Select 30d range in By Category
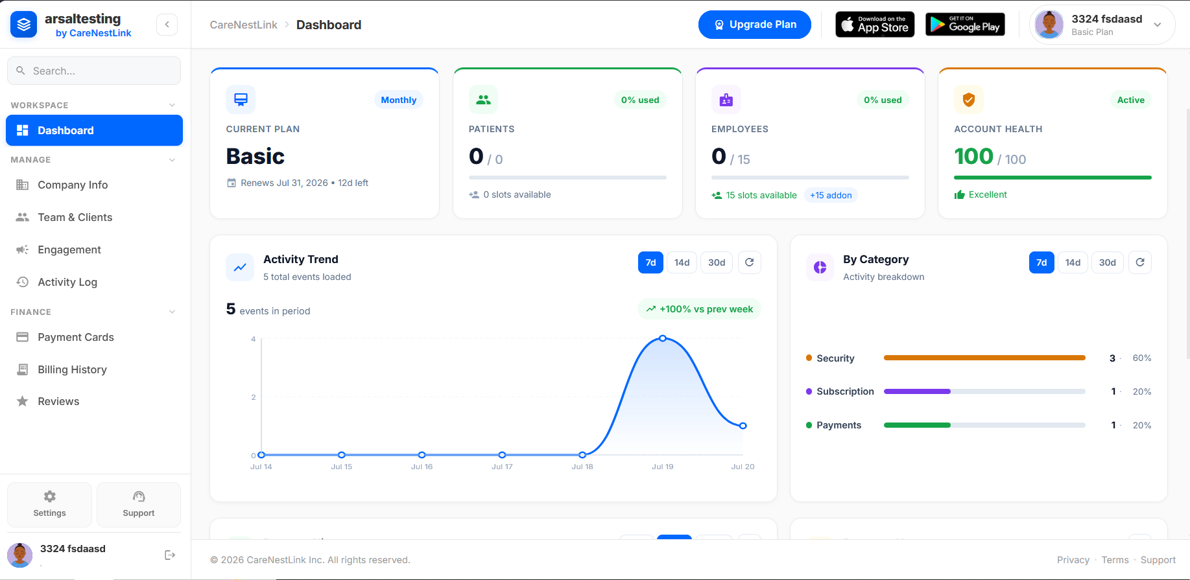Image resolution: width=1190 pixels, height=580 pixels. pyautogui.click(x=1108, y=262)
